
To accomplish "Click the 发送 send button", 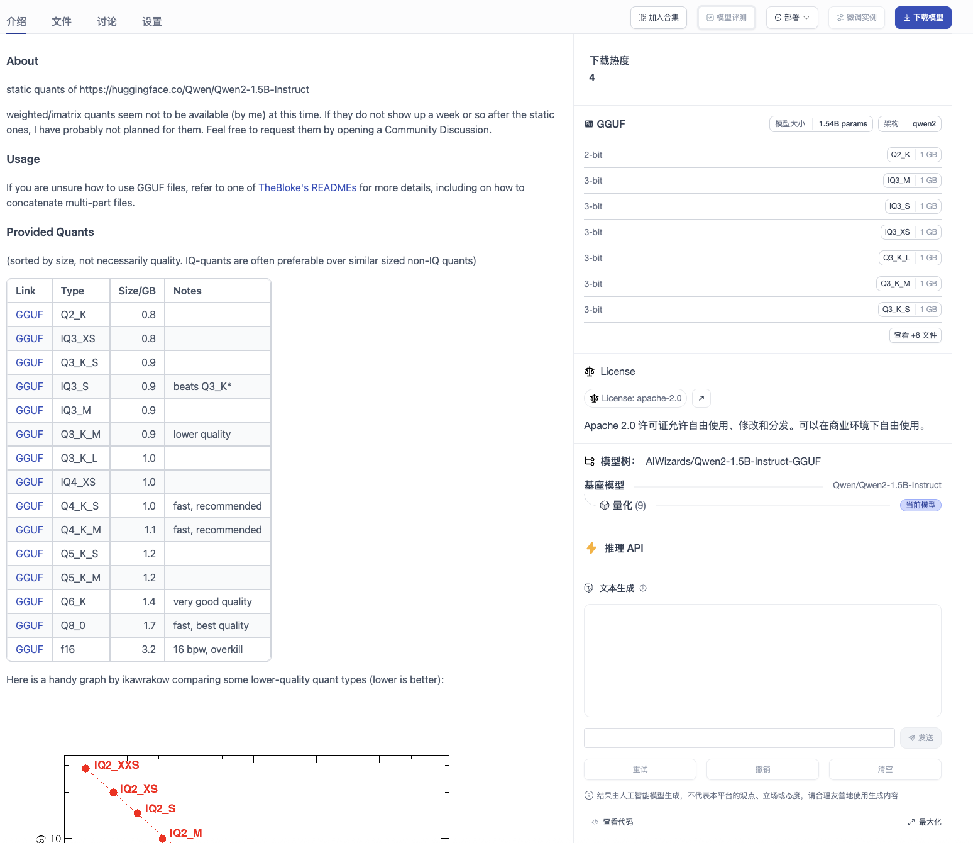I will (x=920, y=738).
